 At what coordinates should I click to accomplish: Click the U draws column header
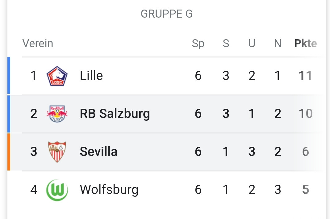click(252, 44)
